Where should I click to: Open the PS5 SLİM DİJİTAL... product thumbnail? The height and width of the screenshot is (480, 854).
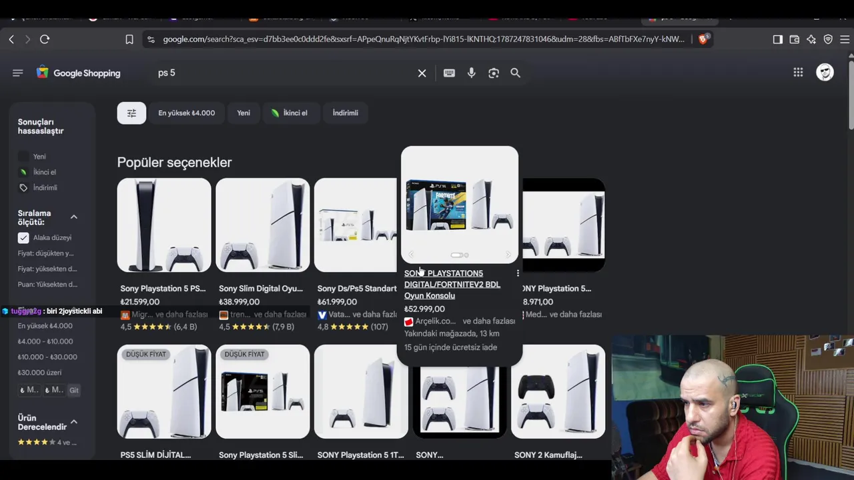coord(164,391)
